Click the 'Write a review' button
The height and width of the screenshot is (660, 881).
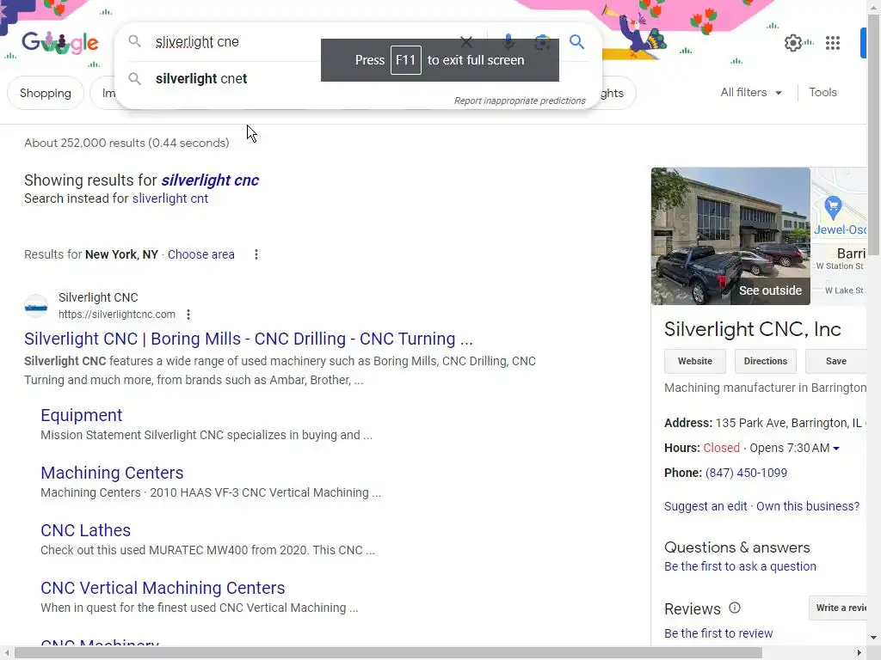[x=838, y=608]
